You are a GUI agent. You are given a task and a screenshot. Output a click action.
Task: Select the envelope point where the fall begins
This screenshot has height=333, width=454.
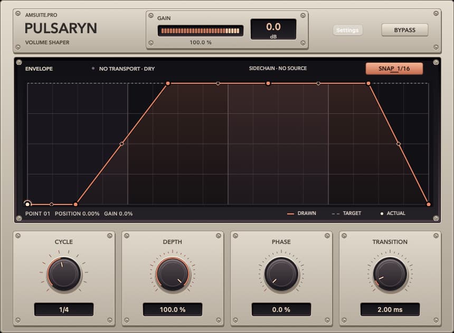(x=368, y=84)
